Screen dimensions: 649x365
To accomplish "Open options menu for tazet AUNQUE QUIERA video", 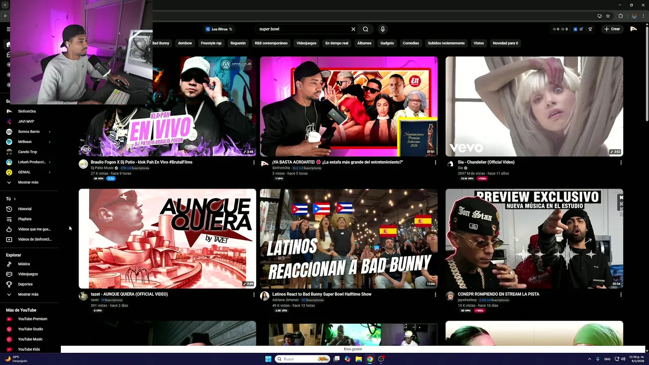I will [x=254, y=294].
